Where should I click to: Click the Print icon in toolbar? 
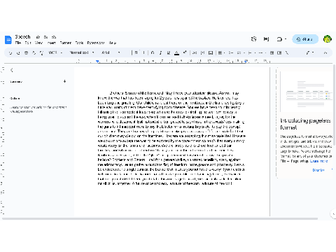tap(26, 53)
